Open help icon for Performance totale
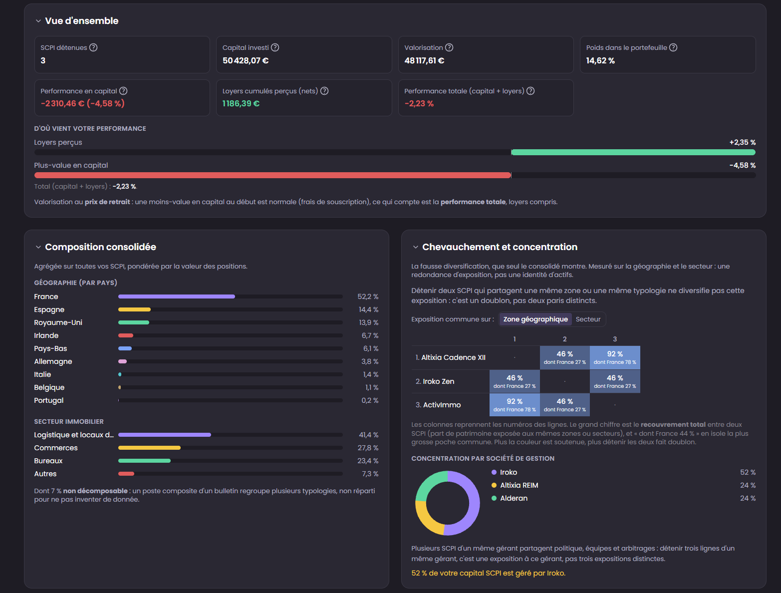This screenshot has height=593, width=781. point(530,91)
